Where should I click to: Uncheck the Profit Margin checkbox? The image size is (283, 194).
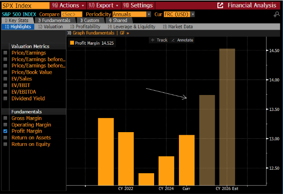pyautogui.click(x=5, y=131)
